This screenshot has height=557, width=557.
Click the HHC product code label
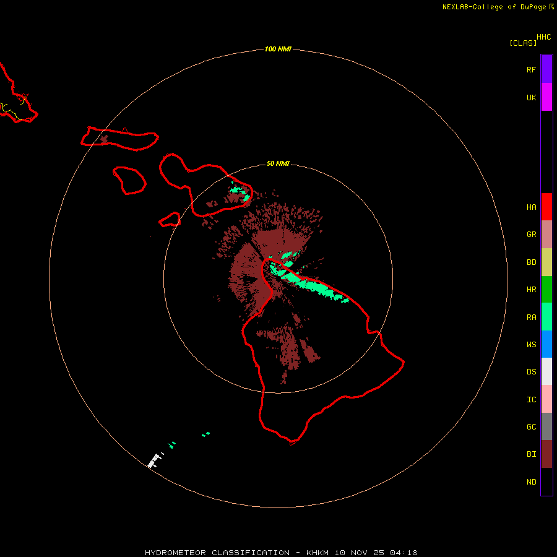(543, 37)
